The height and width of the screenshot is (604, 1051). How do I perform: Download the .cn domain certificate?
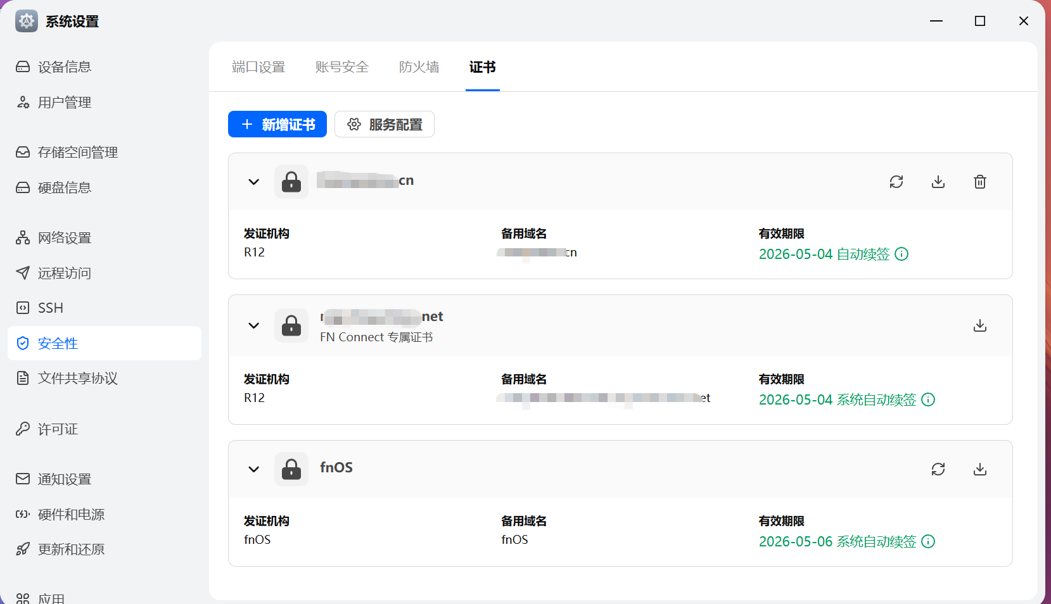click(x=938, y=182)
